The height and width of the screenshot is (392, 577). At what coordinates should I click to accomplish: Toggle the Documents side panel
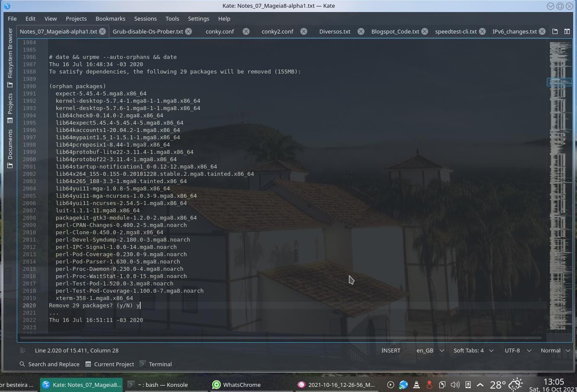click(x=10, y=149)
